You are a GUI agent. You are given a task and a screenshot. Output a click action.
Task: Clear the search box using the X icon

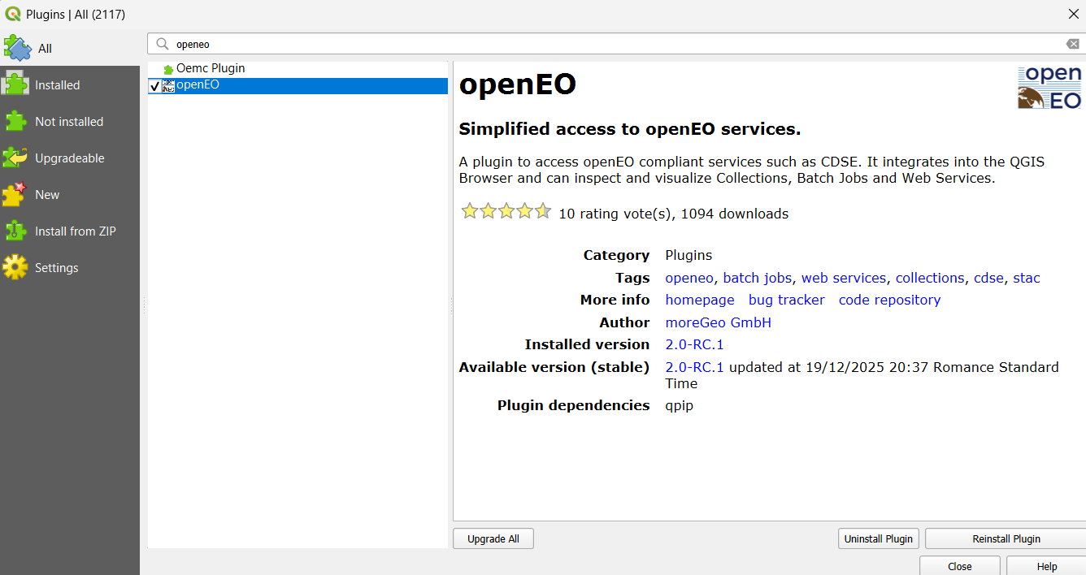pos(1072,43)
